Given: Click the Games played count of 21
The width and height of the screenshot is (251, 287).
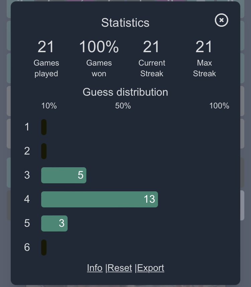Looking at the screenshot, I should pyautogui.click(x=46, y=47).
